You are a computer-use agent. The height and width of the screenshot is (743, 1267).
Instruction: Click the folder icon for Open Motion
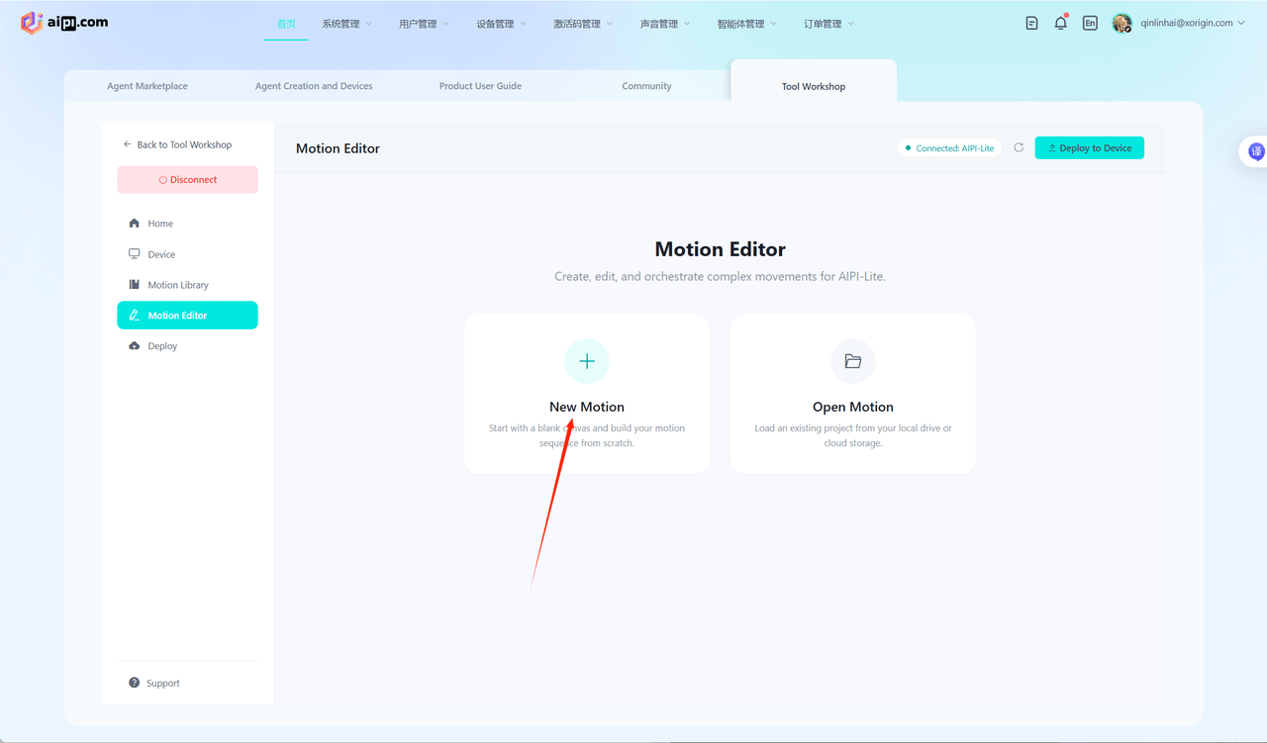coord(853,361)
